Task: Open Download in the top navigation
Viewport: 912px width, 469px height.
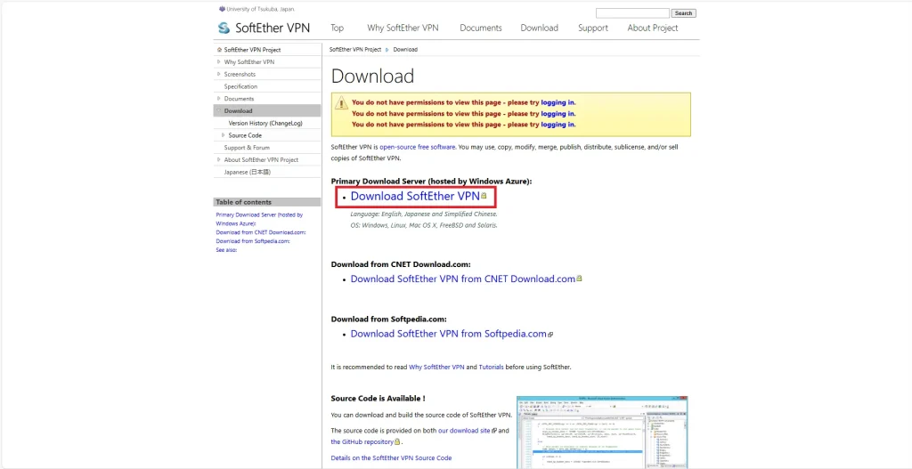Action: (539, 28)
